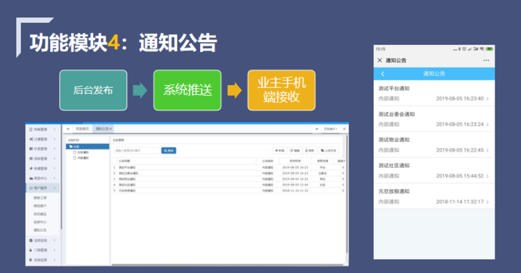This screenshot has width=521, height=273.
Task: Open 报修工单 in sidebar submenu
Action: point(40,197)
